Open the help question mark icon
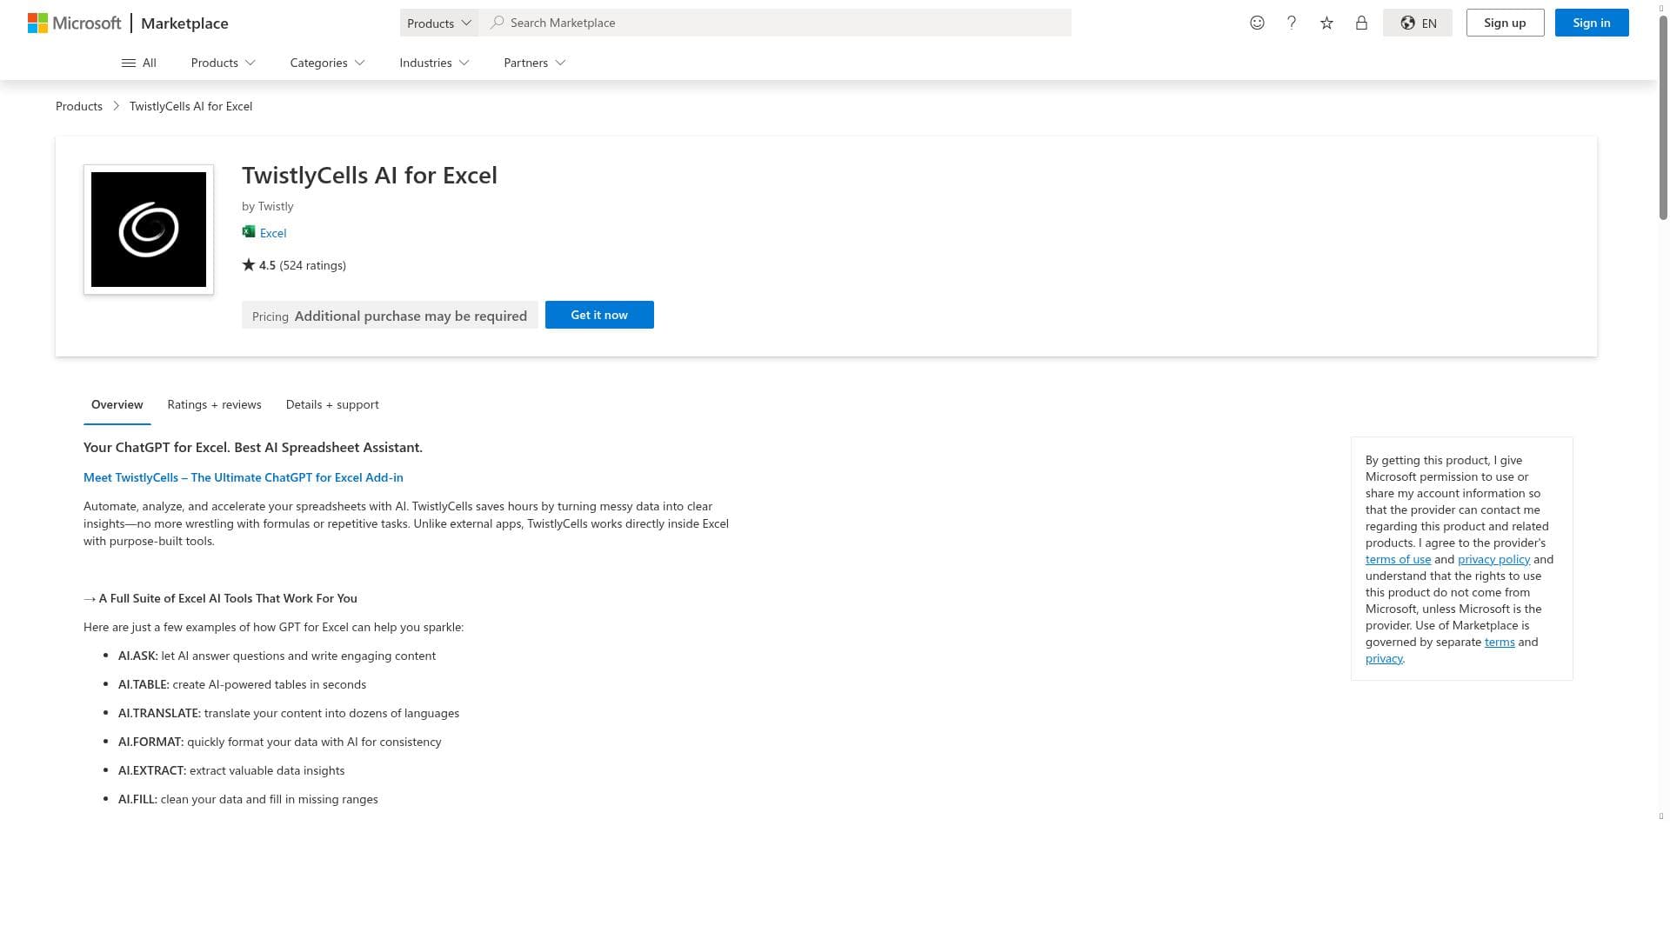Screen dimensions: 1670x939 1292,23
